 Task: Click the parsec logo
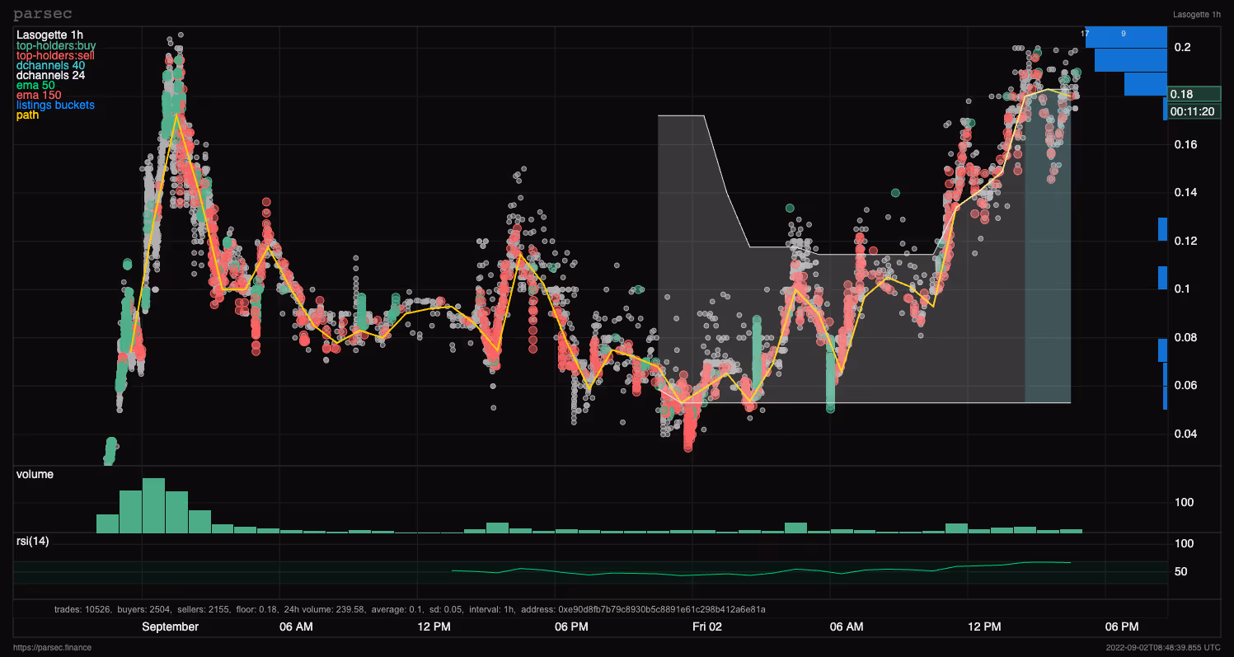pyautogui.click(x=42, y=13)
